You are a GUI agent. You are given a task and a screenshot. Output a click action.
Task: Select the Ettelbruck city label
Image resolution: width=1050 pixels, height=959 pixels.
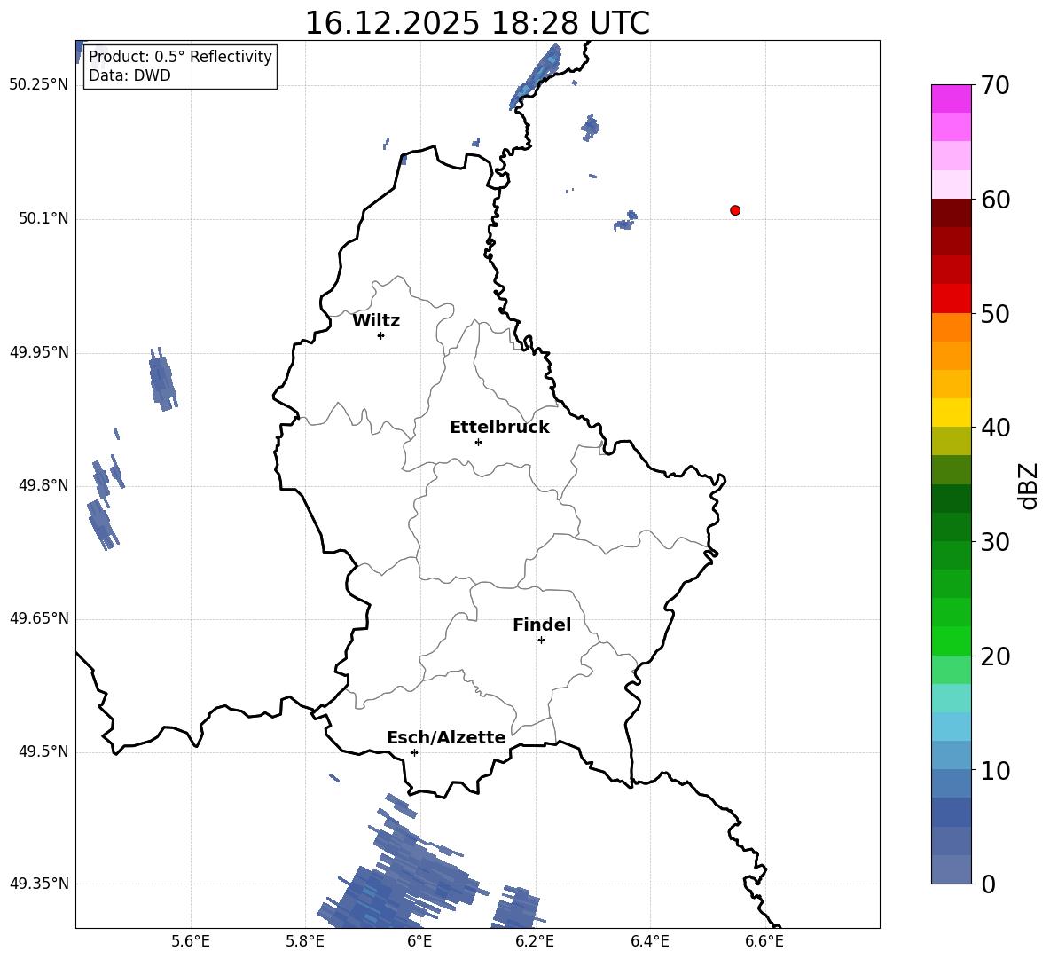click(499, 428)
